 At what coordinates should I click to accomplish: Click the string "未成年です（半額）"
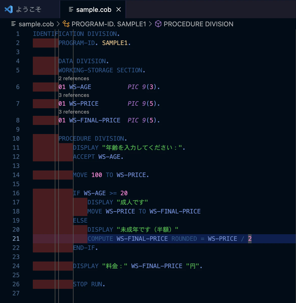click(x=147, y=230)
